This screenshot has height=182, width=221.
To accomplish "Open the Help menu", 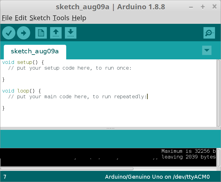I will tap(79, 18).
